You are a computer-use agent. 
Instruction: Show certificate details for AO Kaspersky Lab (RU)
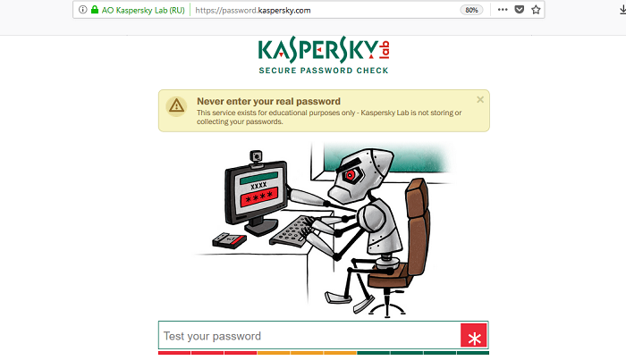click(x=143, y=11)
